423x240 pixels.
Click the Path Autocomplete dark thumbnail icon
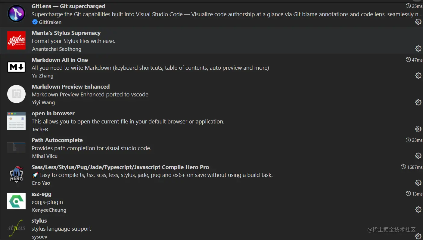16,147
